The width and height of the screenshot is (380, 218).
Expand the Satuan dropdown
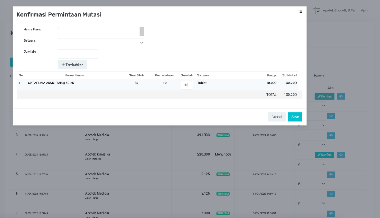tap(101, 43)
